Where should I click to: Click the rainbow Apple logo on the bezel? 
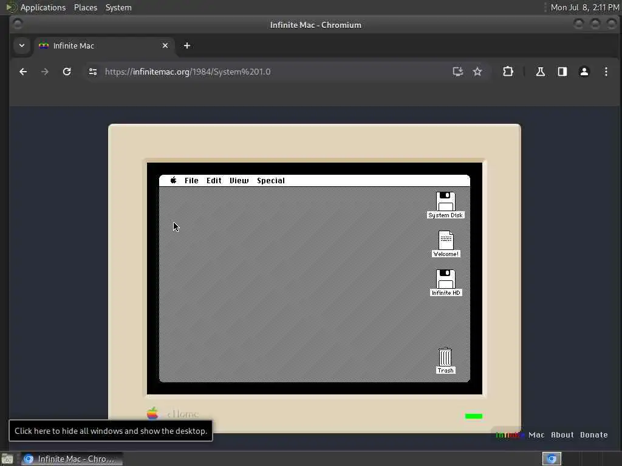click(152, 413)
